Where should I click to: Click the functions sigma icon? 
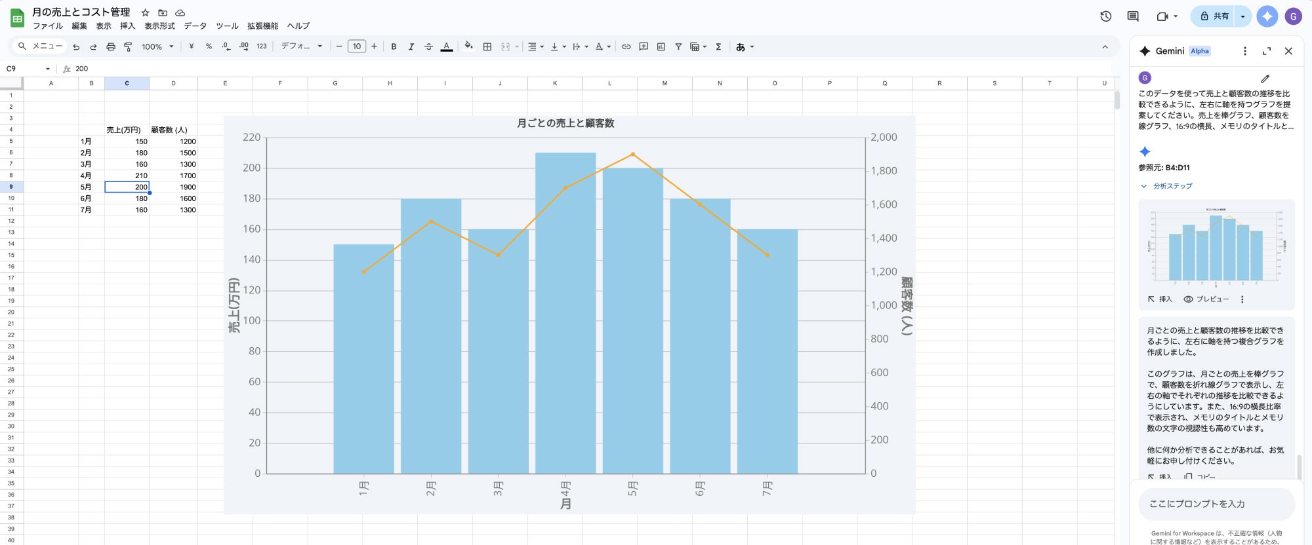click(718, 47)
